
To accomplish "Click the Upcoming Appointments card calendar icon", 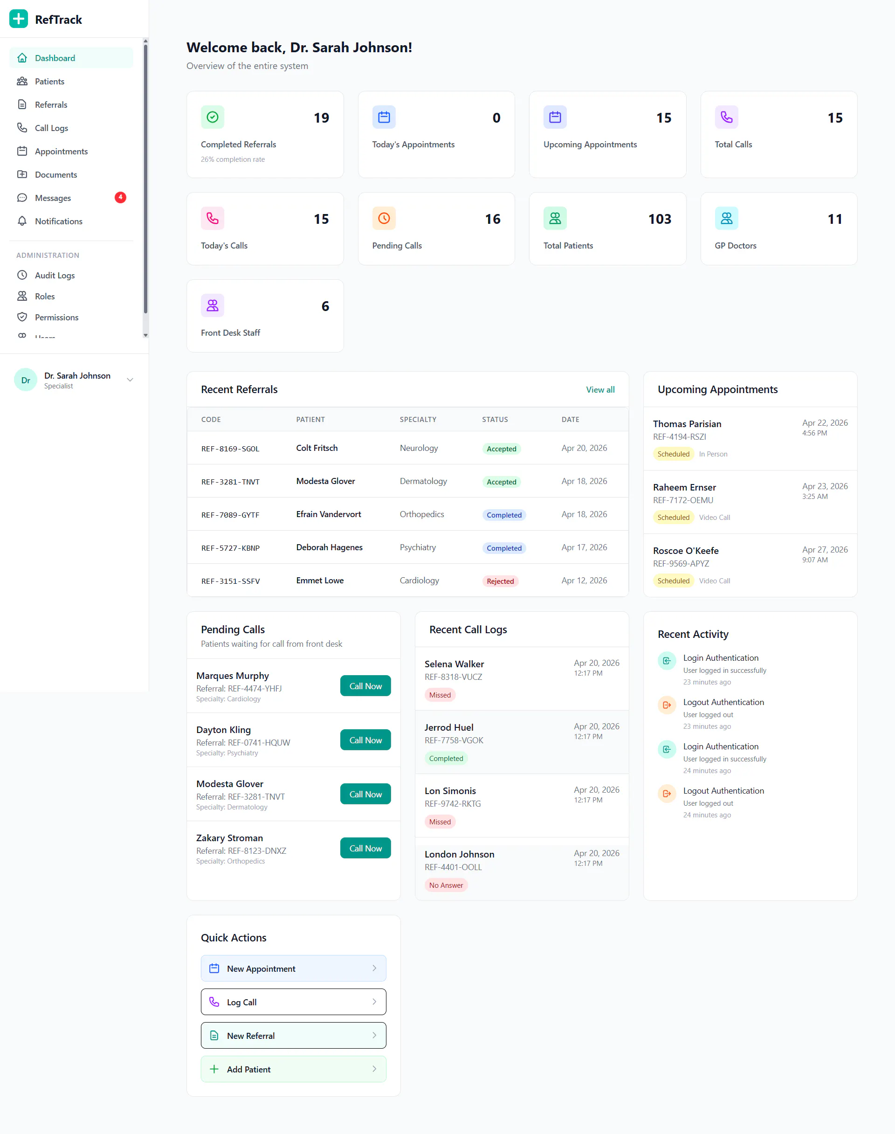I will (x=555, y=118).
